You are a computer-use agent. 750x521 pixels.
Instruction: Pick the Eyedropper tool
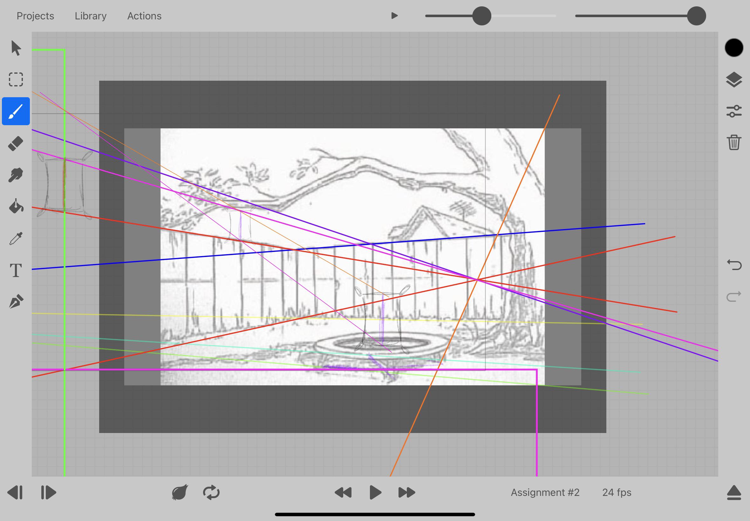(x=15, y=237)
